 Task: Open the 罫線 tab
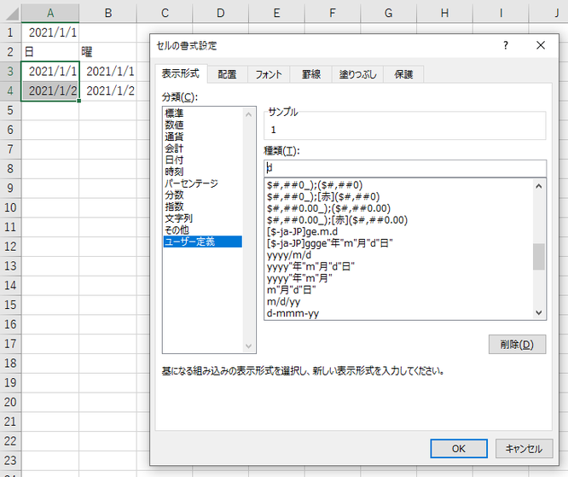(311, 74)
